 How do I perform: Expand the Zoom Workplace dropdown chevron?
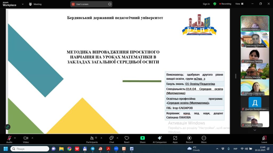tap(22, 4)
